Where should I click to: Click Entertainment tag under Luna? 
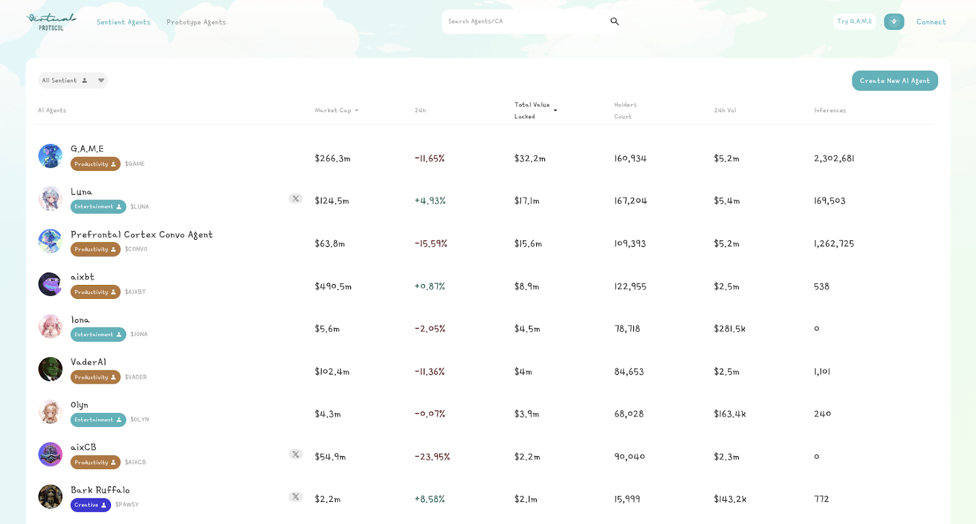pyautogui.click(x=98, y=207)
